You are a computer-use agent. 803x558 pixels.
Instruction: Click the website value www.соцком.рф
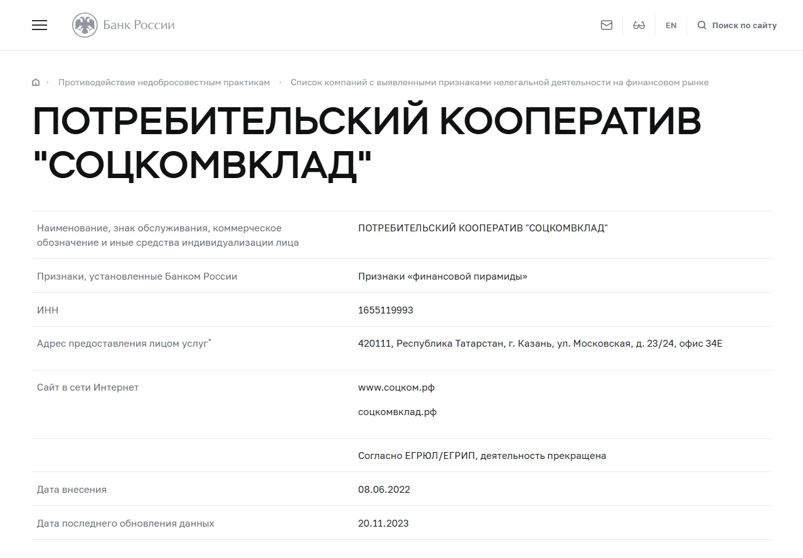396,387
